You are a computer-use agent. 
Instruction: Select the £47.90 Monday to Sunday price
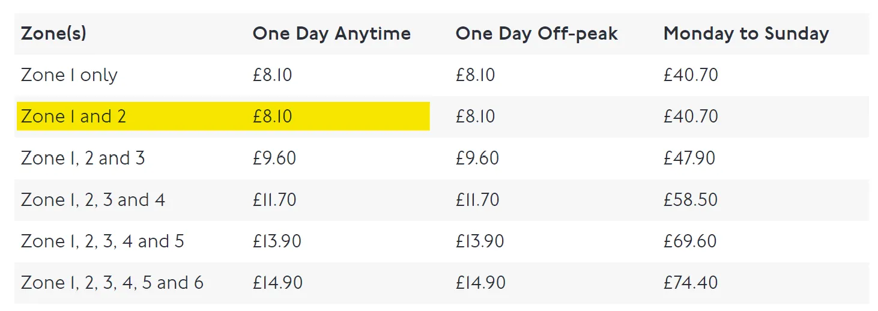click(x=691, y=158)
